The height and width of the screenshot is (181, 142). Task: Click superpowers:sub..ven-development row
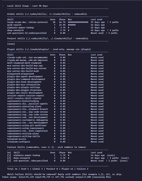(x=55, y=117)
